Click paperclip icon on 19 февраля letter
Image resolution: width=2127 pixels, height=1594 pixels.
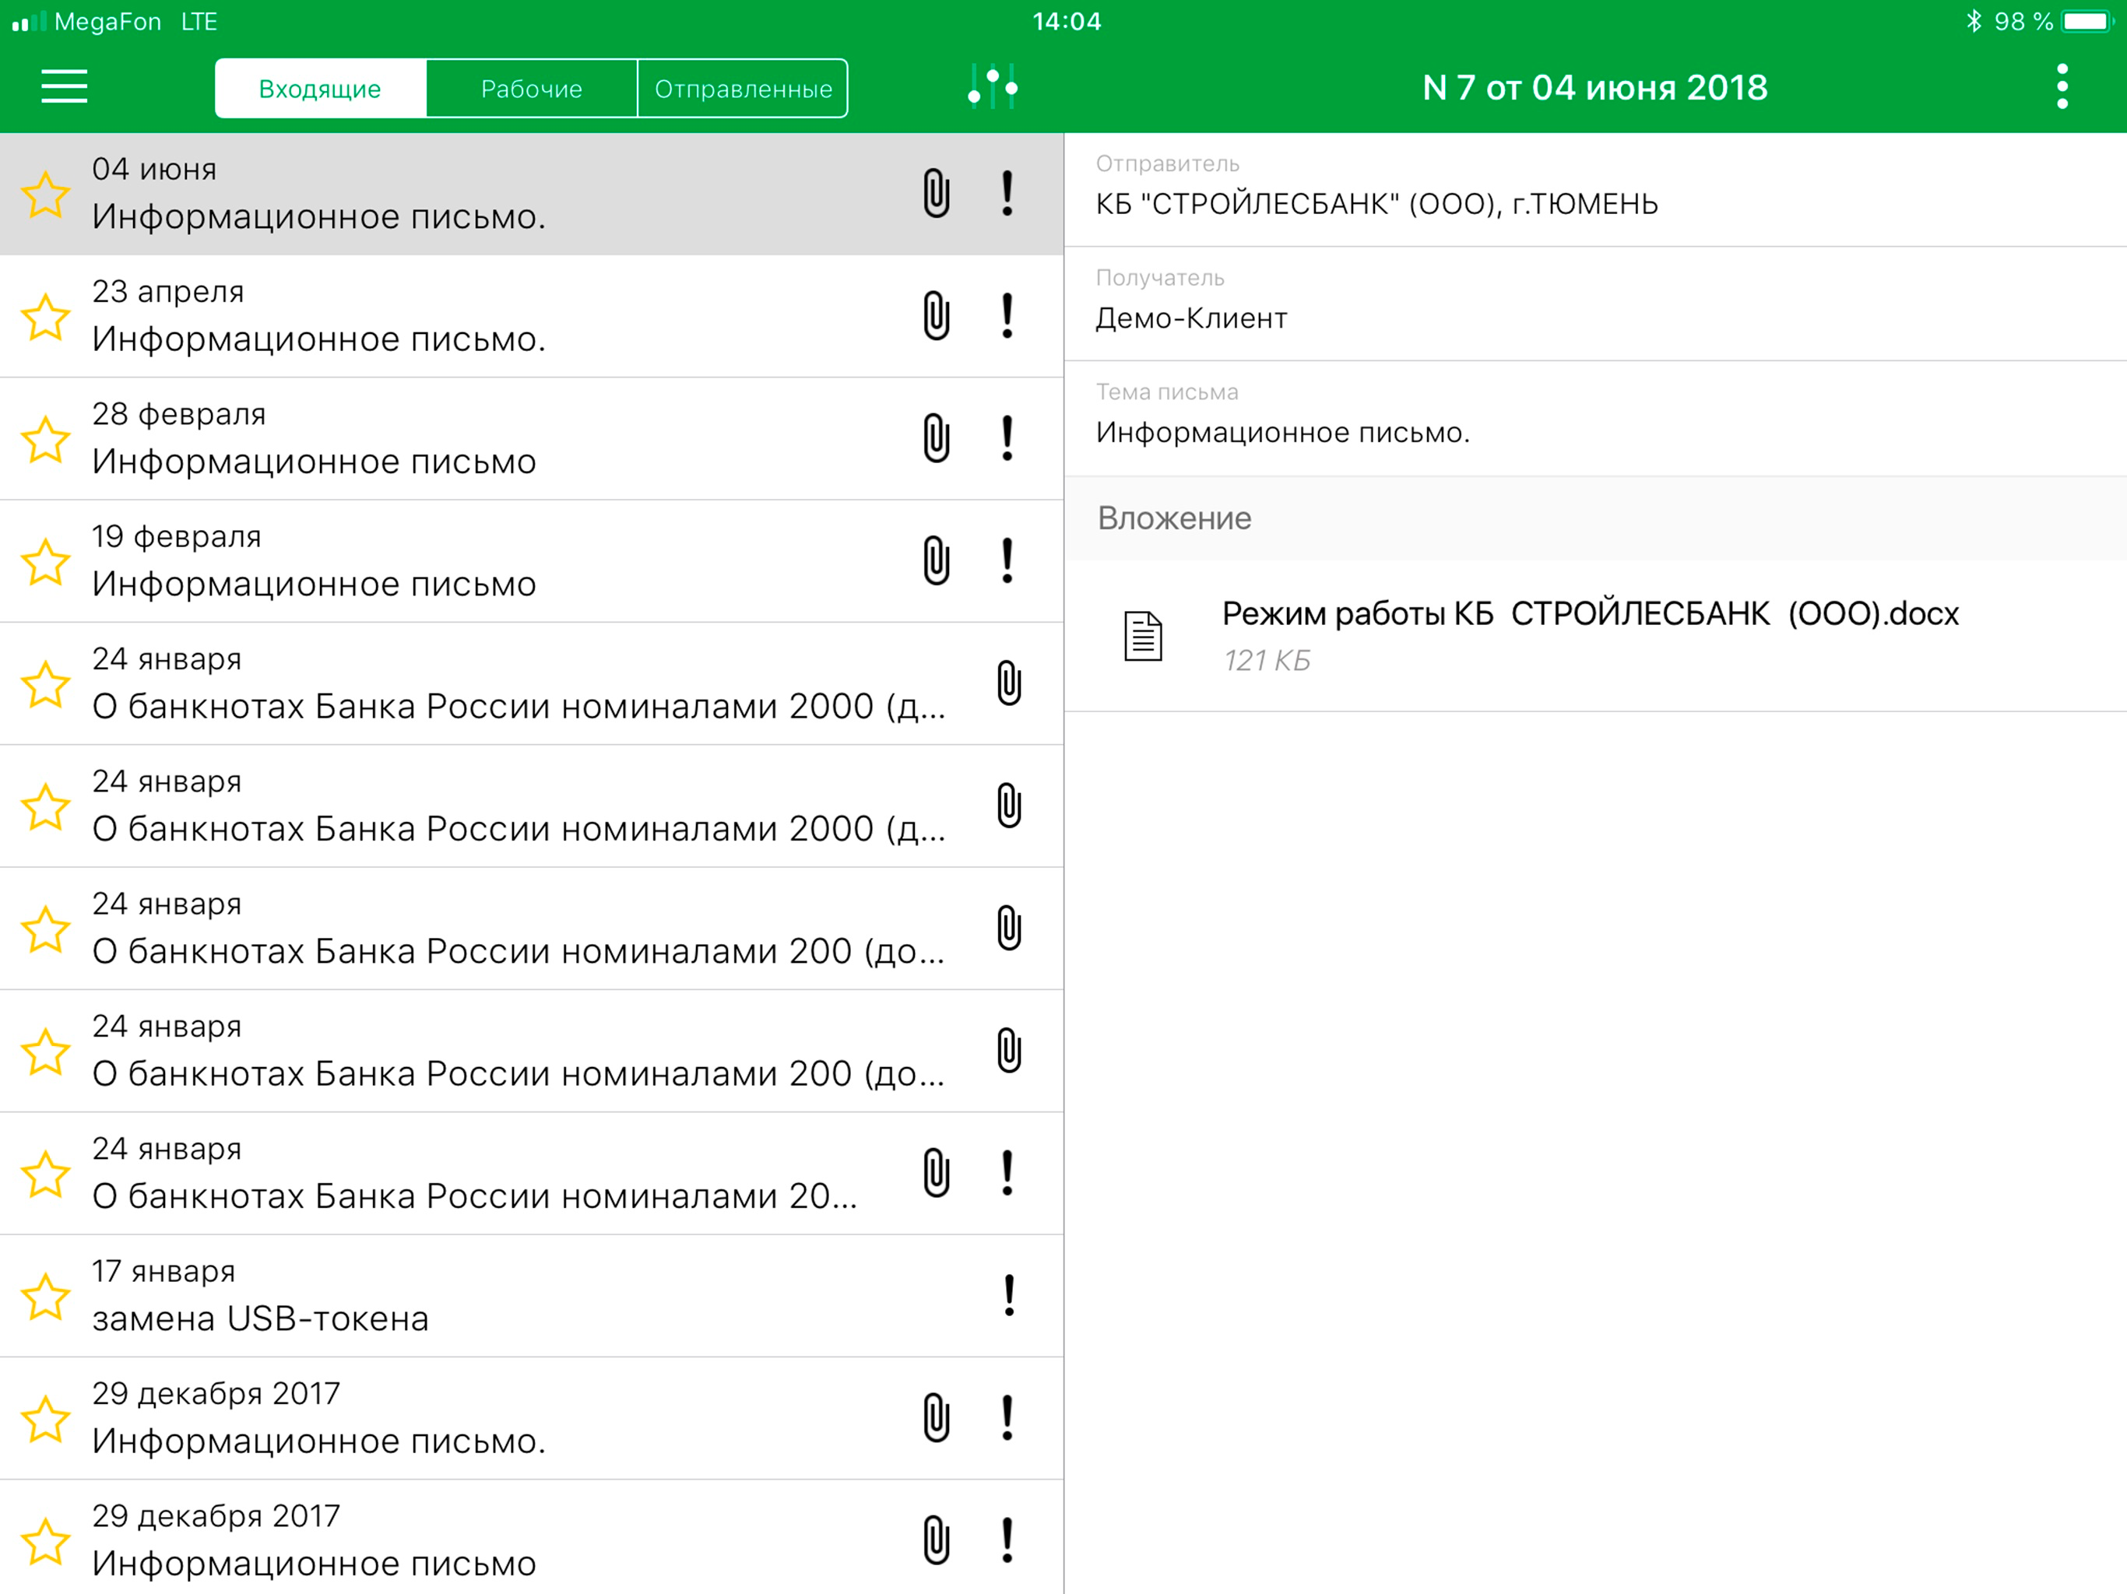click(937, 560)
